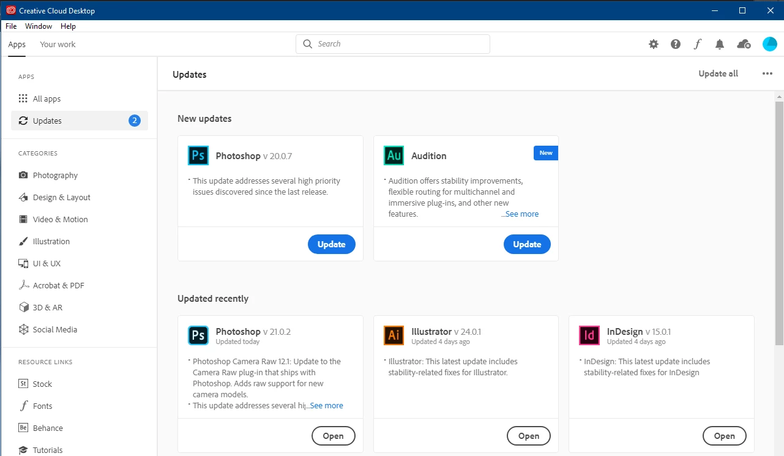Click the Illustrator v 24.0.1 title text

point(446,332)
